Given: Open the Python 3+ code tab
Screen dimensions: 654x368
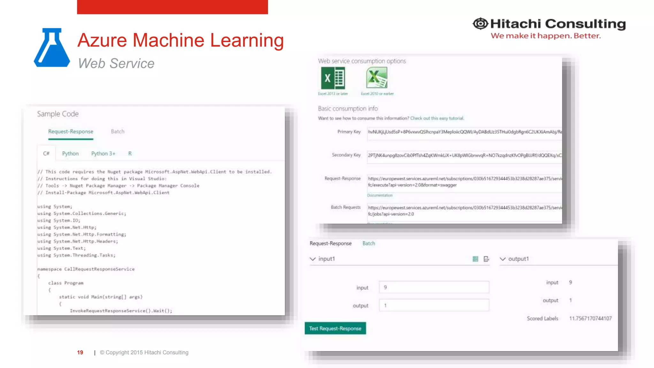Looking at the screenshot, I should click(103, 154).
